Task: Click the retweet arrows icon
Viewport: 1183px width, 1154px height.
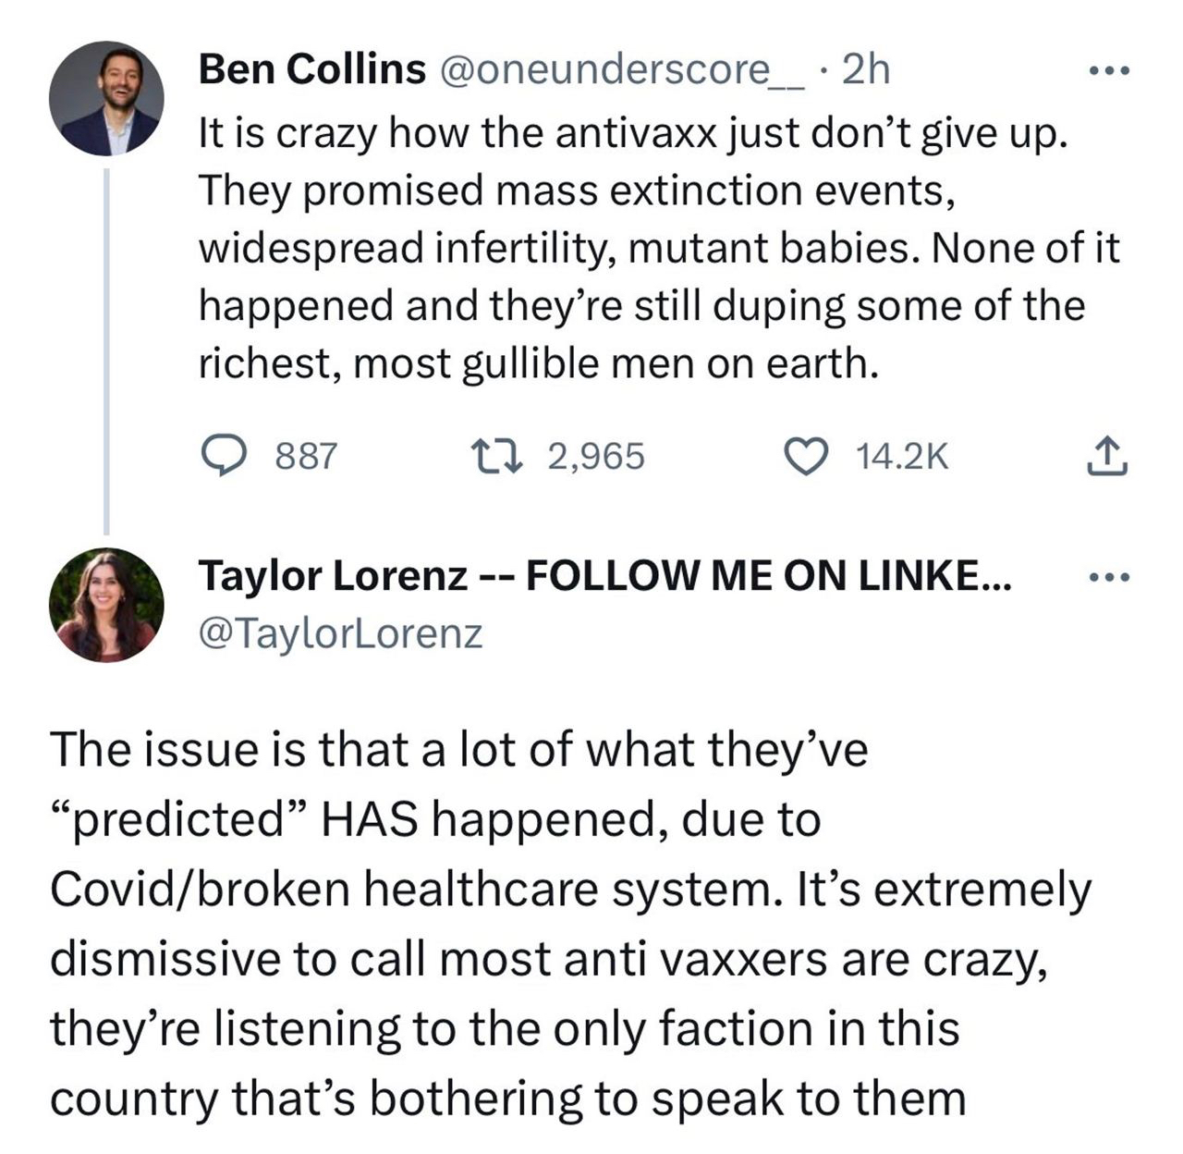Action: (498, 456)
